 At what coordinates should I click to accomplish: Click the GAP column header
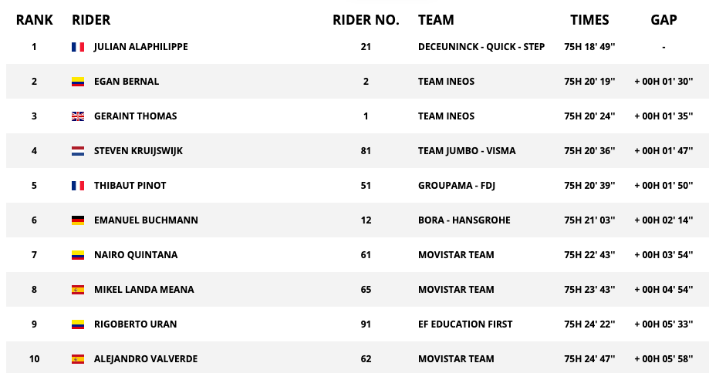pos(663,20)
